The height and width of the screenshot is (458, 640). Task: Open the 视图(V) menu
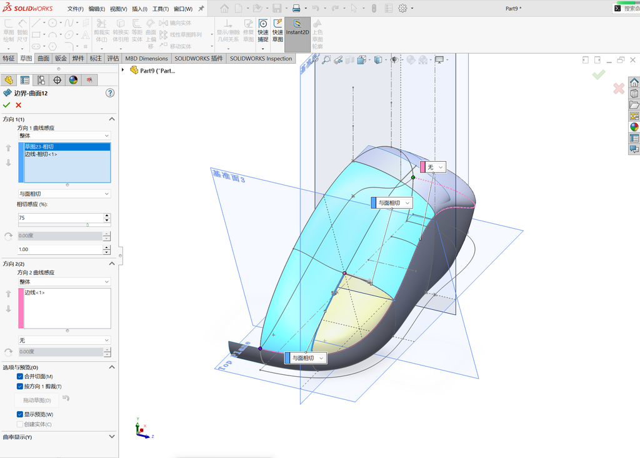click(x=118, y=9)
